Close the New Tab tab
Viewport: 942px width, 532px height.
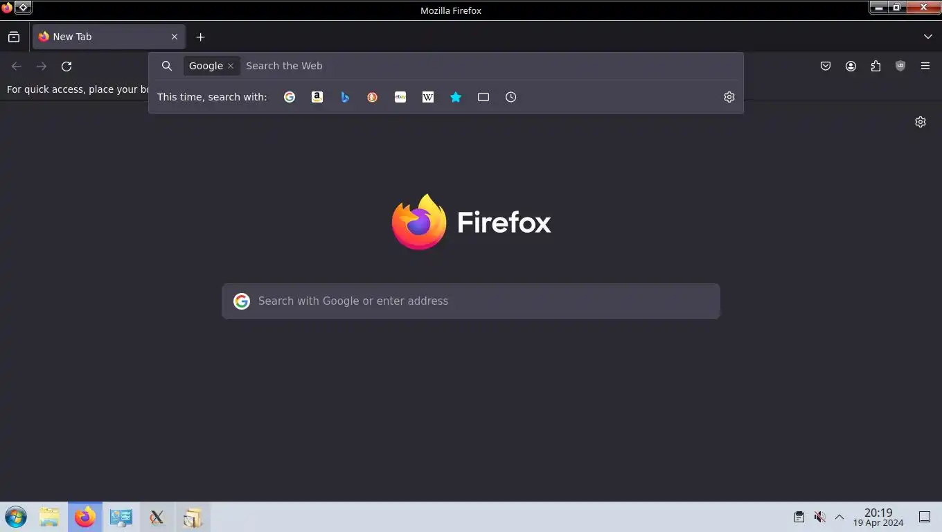coord(175,37)
